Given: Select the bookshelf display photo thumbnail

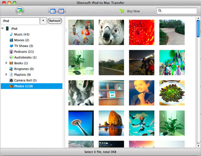Looking at the screenshot, I should coord(111,93).
